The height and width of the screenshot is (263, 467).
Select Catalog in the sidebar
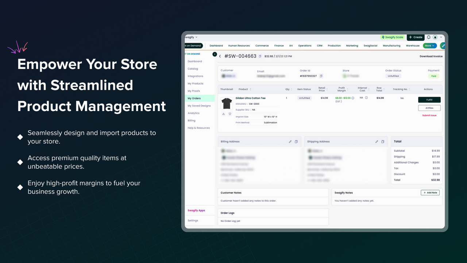(x=193, y=69)
